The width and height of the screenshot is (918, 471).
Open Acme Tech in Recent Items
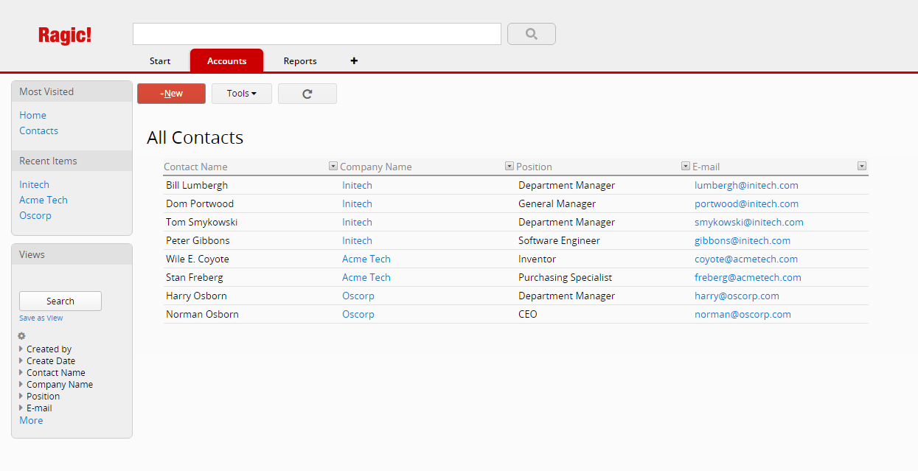[44, 200]
